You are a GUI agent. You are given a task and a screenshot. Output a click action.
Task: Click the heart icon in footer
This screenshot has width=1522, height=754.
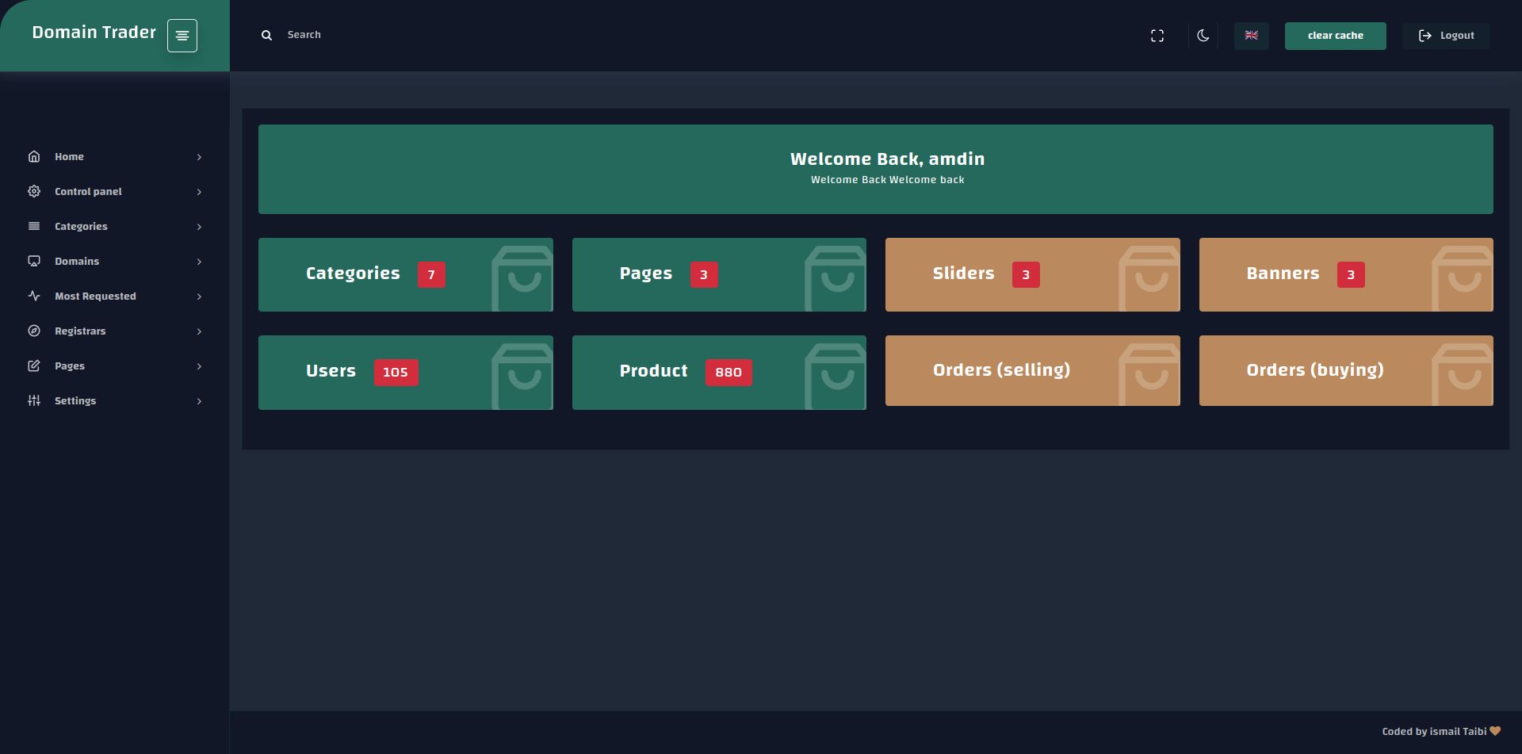coord(1495,731)
